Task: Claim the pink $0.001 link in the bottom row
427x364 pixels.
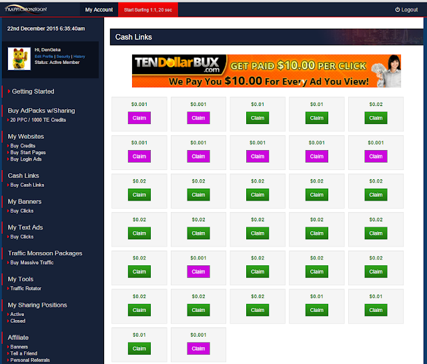Action: tap(198, 349)
